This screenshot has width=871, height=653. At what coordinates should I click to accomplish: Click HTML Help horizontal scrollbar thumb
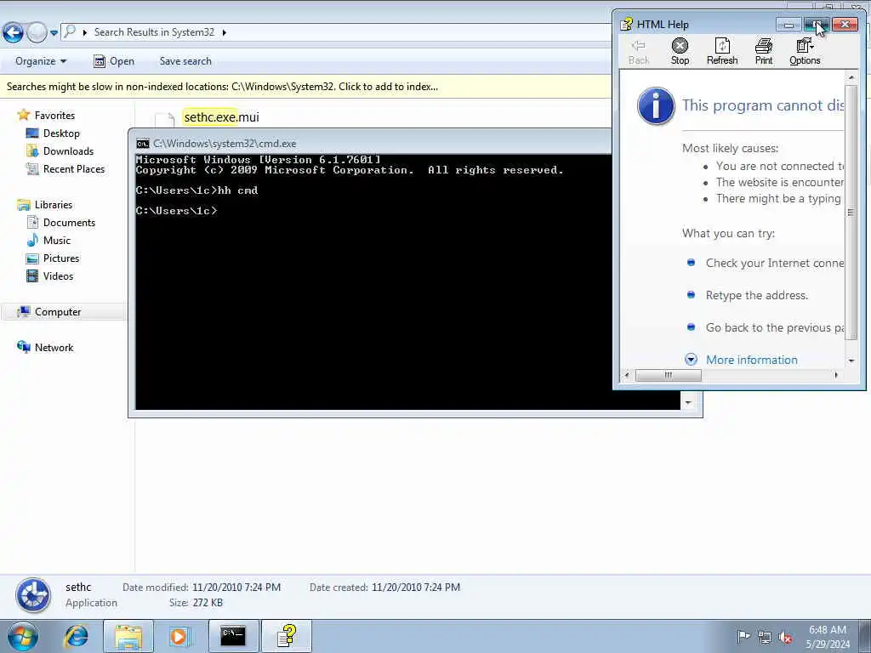click(x=669, y=375)
